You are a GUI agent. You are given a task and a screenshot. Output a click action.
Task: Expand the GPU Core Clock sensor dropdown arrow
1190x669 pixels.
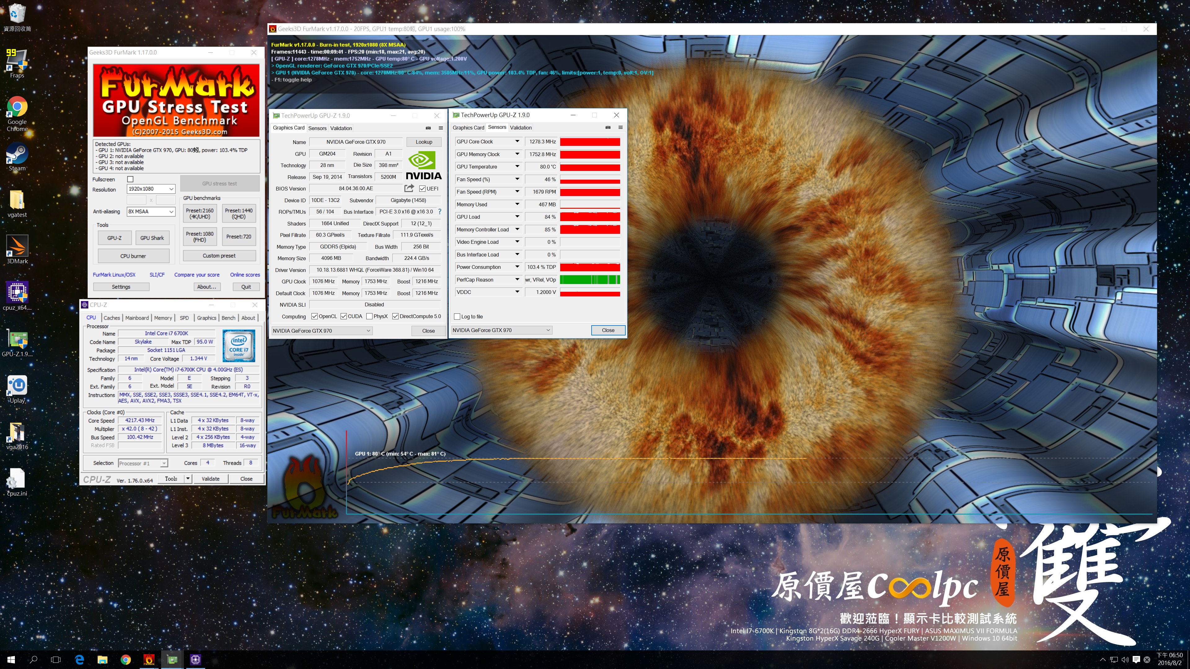(518, 141)
